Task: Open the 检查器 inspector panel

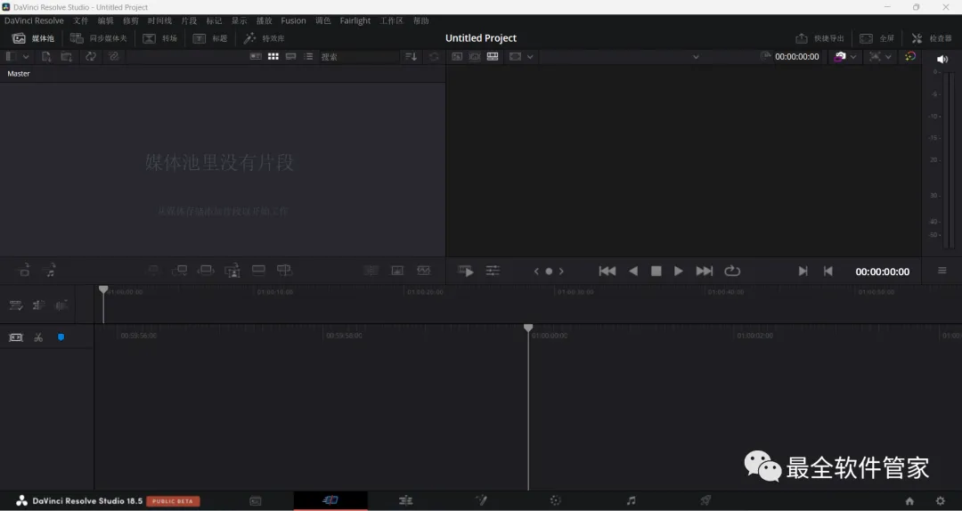Action: coord(932,38)
